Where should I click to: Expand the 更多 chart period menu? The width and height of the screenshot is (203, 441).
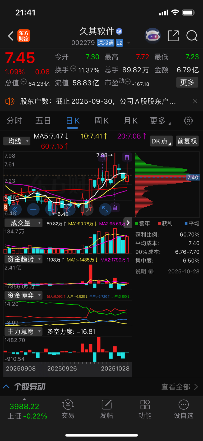(x=160, y=121)
